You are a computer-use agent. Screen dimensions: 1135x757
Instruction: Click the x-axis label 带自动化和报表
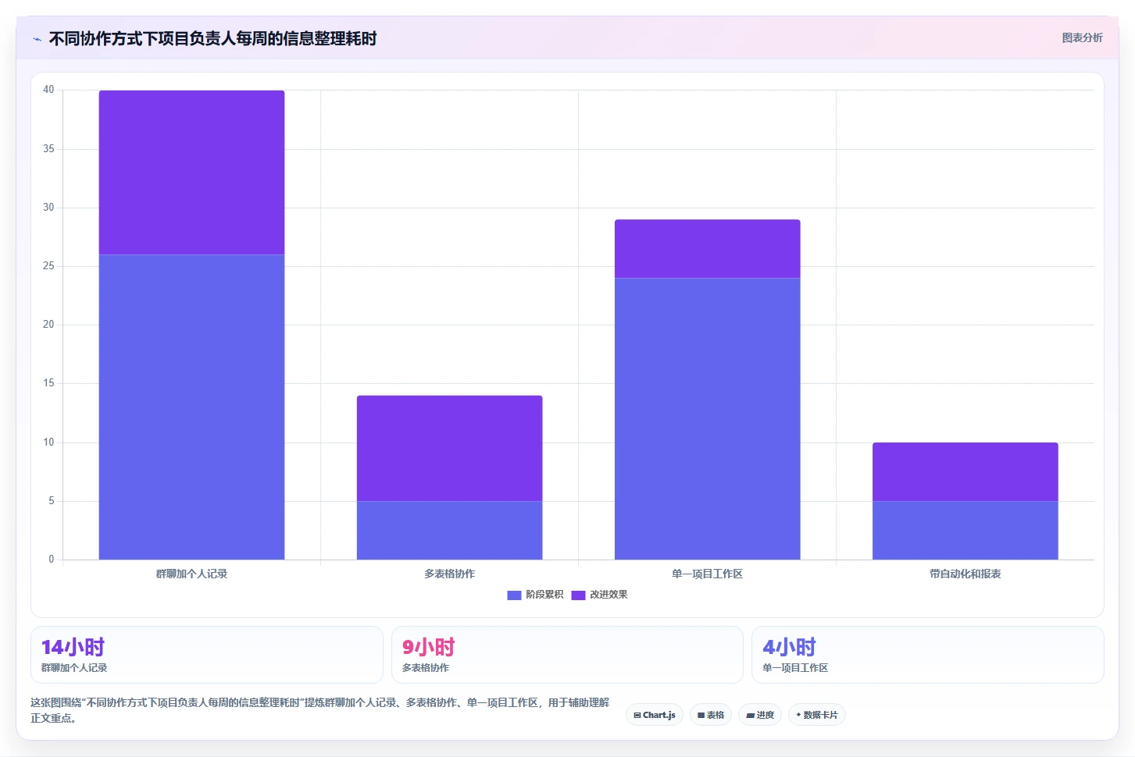pyautogui.click(x=965, y=574)
